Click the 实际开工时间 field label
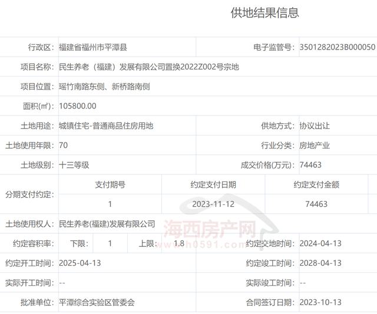This screenshot has height=314, width=377. point(30,283)
